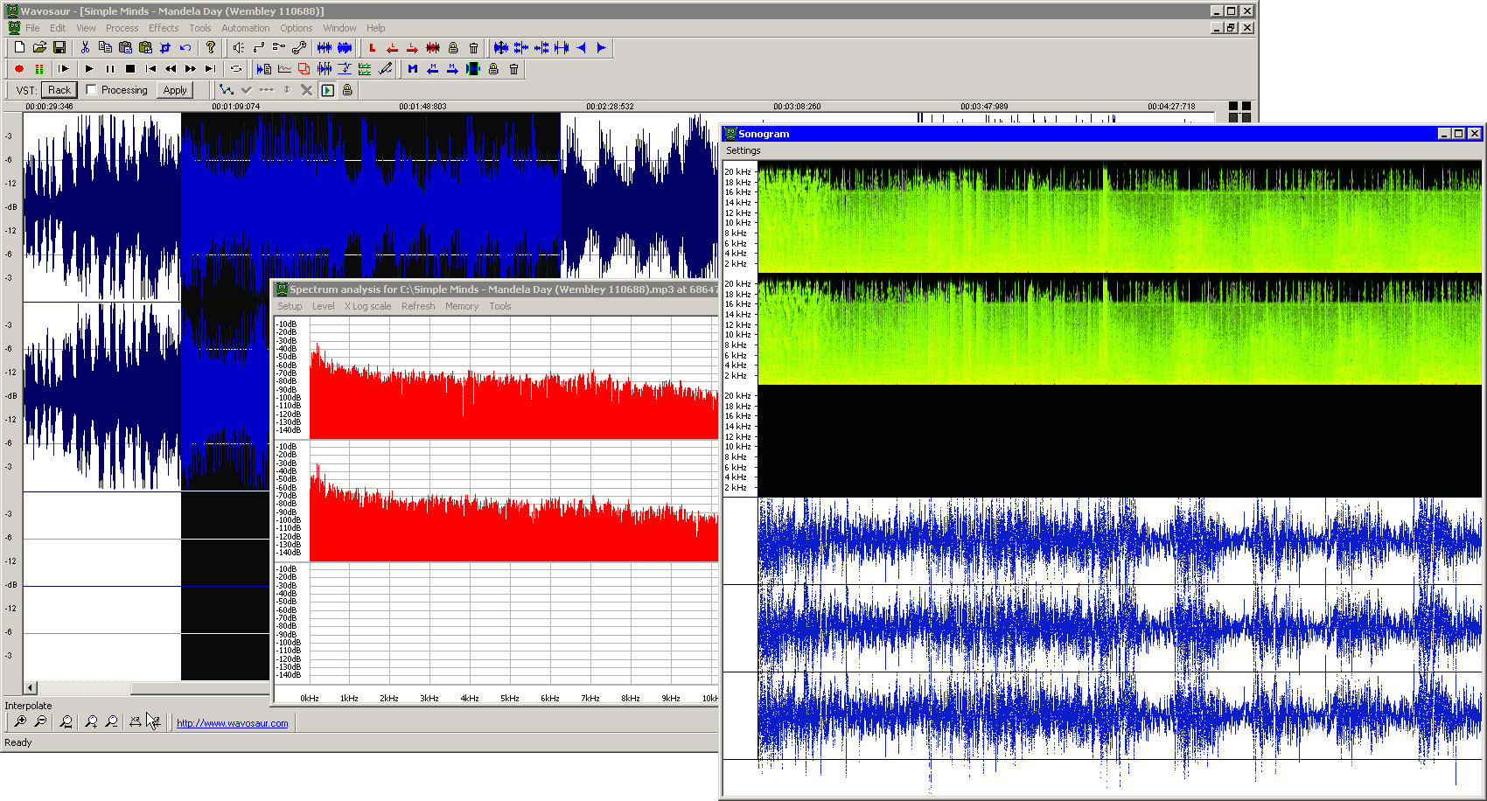Expand the Level menu in Spectrum analysis
1487x801 pixels.
click(x=323, y=306)
